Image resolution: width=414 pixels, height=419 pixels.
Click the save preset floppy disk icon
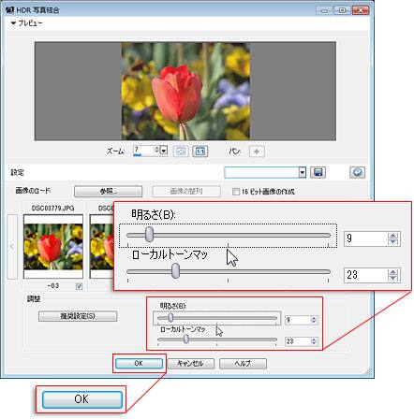pos(318,172)
